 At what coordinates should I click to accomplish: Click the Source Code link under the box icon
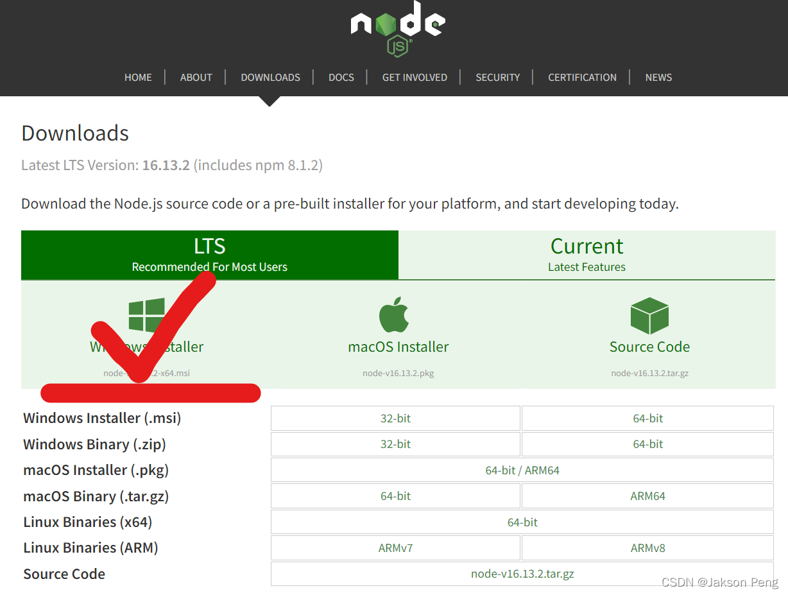click(649, 347)
